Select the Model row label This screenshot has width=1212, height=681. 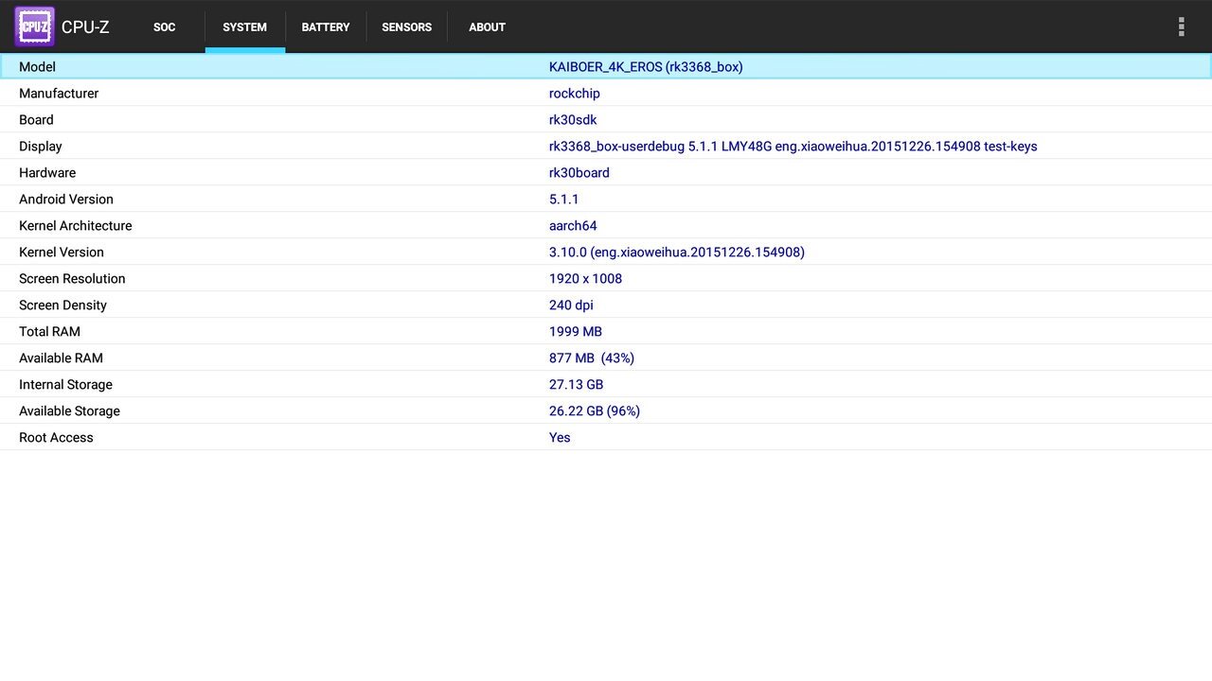[x=37, y=67]
